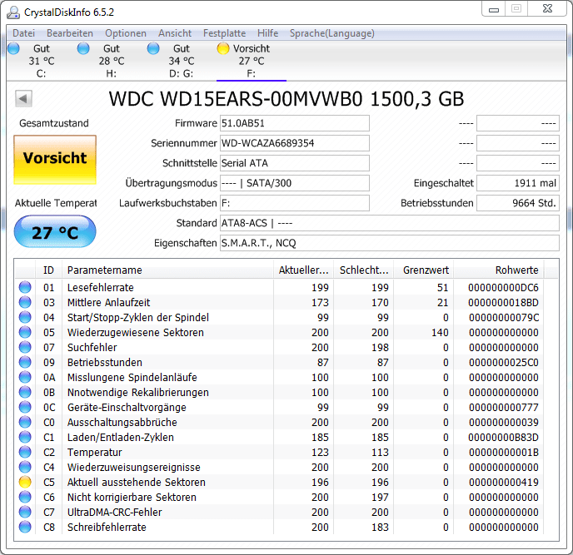
Task: Click the Firmware value field
Action: tap(294, 123)
